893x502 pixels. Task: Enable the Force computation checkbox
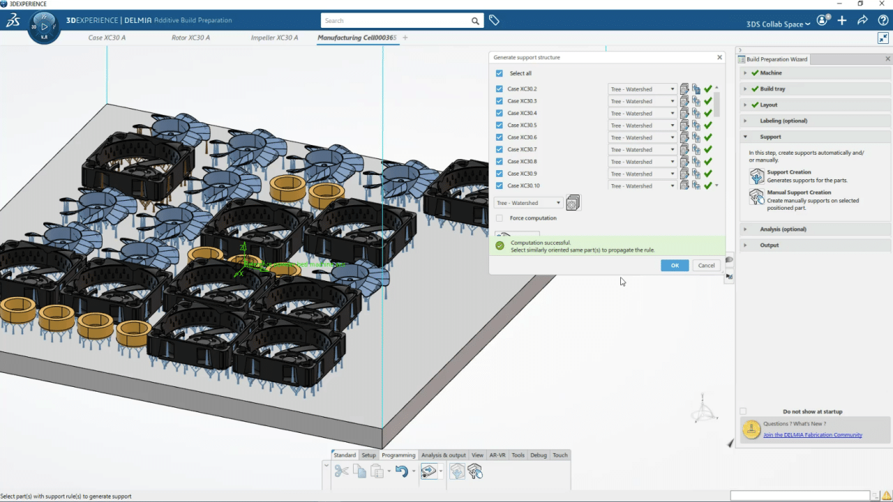click(x=500, y=218)
